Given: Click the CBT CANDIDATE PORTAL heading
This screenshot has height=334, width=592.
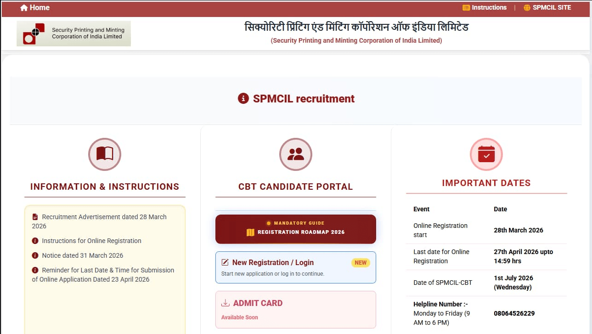Looking at the screenshot, I should click(x=296, y=187).
